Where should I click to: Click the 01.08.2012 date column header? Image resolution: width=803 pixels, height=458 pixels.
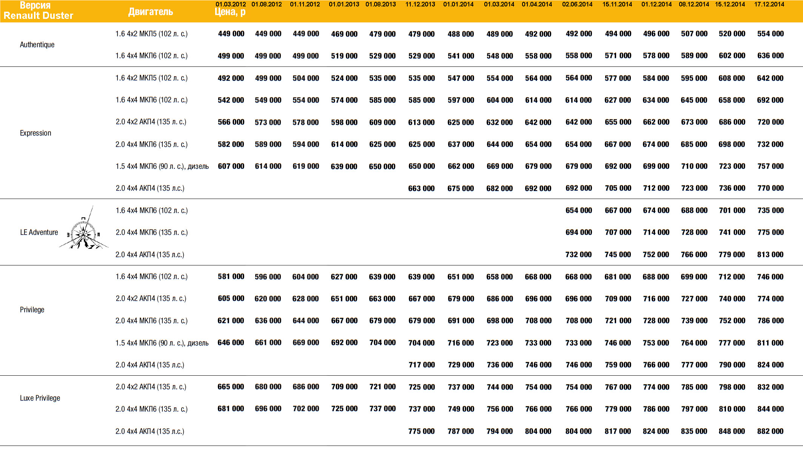pyautogui.click(x=267, y=4)
